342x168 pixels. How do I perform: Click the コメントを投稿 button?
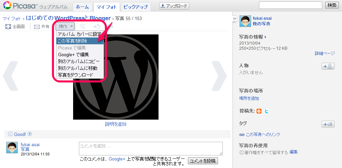(203, 161)
